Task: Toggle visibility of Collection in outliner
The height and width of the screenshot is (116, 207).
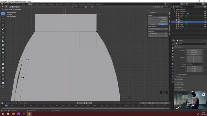Action: click(x=205, y=12)
